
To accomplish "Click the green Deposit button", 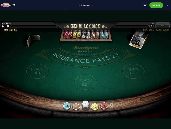I will pyautogui.click(x=156, y=5).
